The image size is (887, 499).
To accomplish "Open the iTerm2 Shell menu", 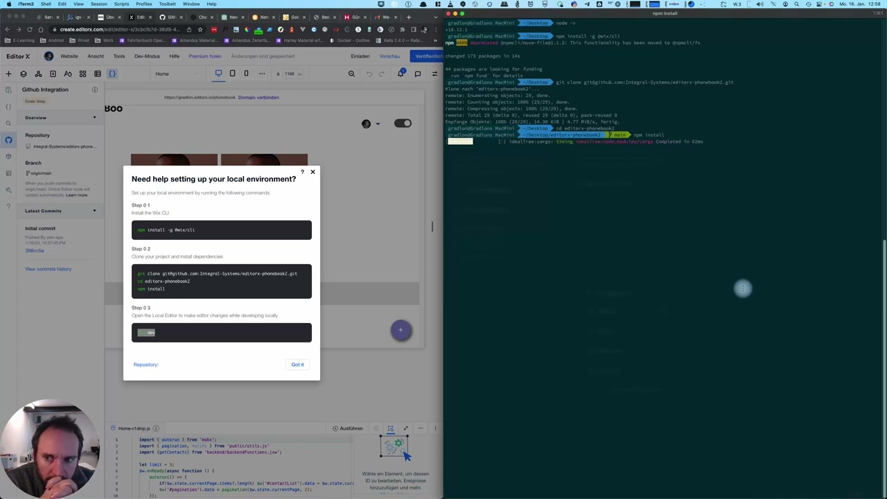I will (46, 4).
